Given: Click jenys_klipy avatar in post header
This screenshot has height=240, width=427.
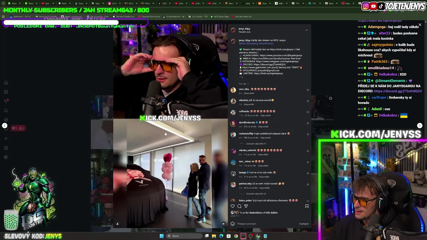Looking at the screenshot, I should pos(233,30).
